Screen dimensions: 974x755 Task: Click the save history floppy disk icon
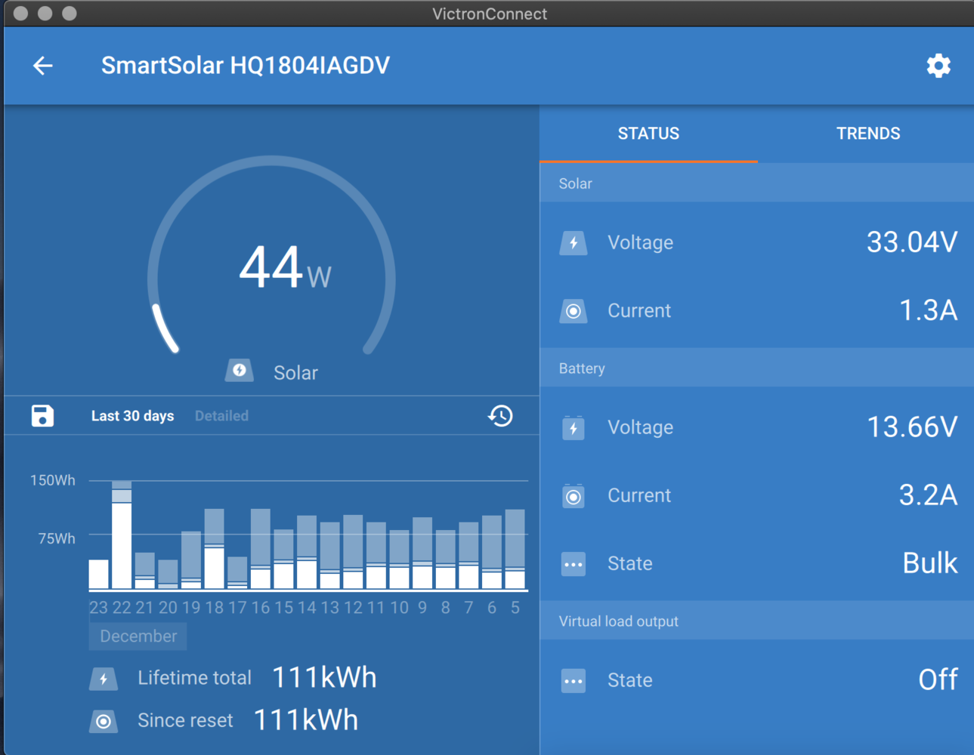[42, 415]
